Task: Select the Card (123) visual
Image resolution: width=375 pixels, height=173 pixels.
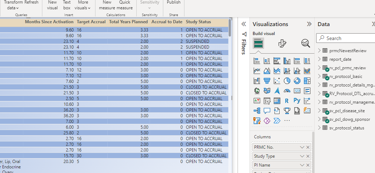Action: pyautogui.click(x=297, y=91)
